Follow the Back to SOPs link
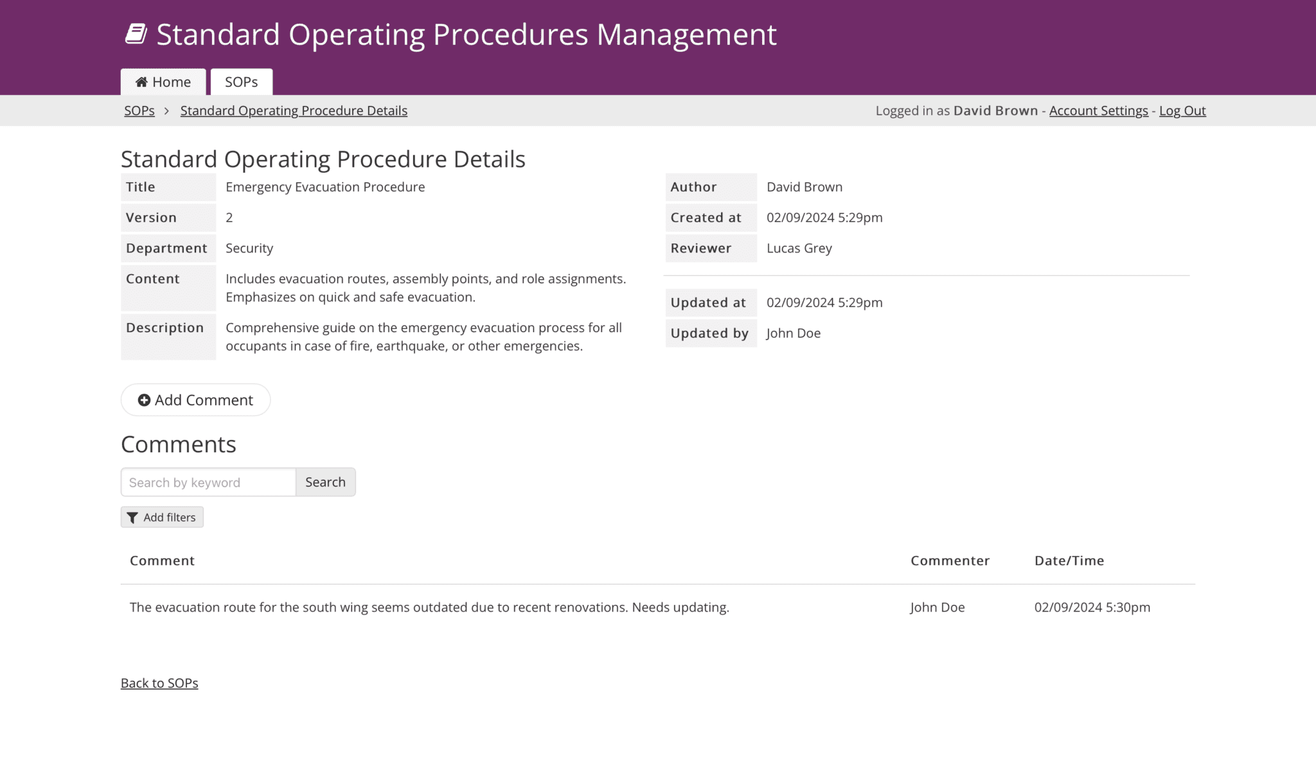Image resolution: width=1316 pixels, height=774 pixels. tap(159, 682)
